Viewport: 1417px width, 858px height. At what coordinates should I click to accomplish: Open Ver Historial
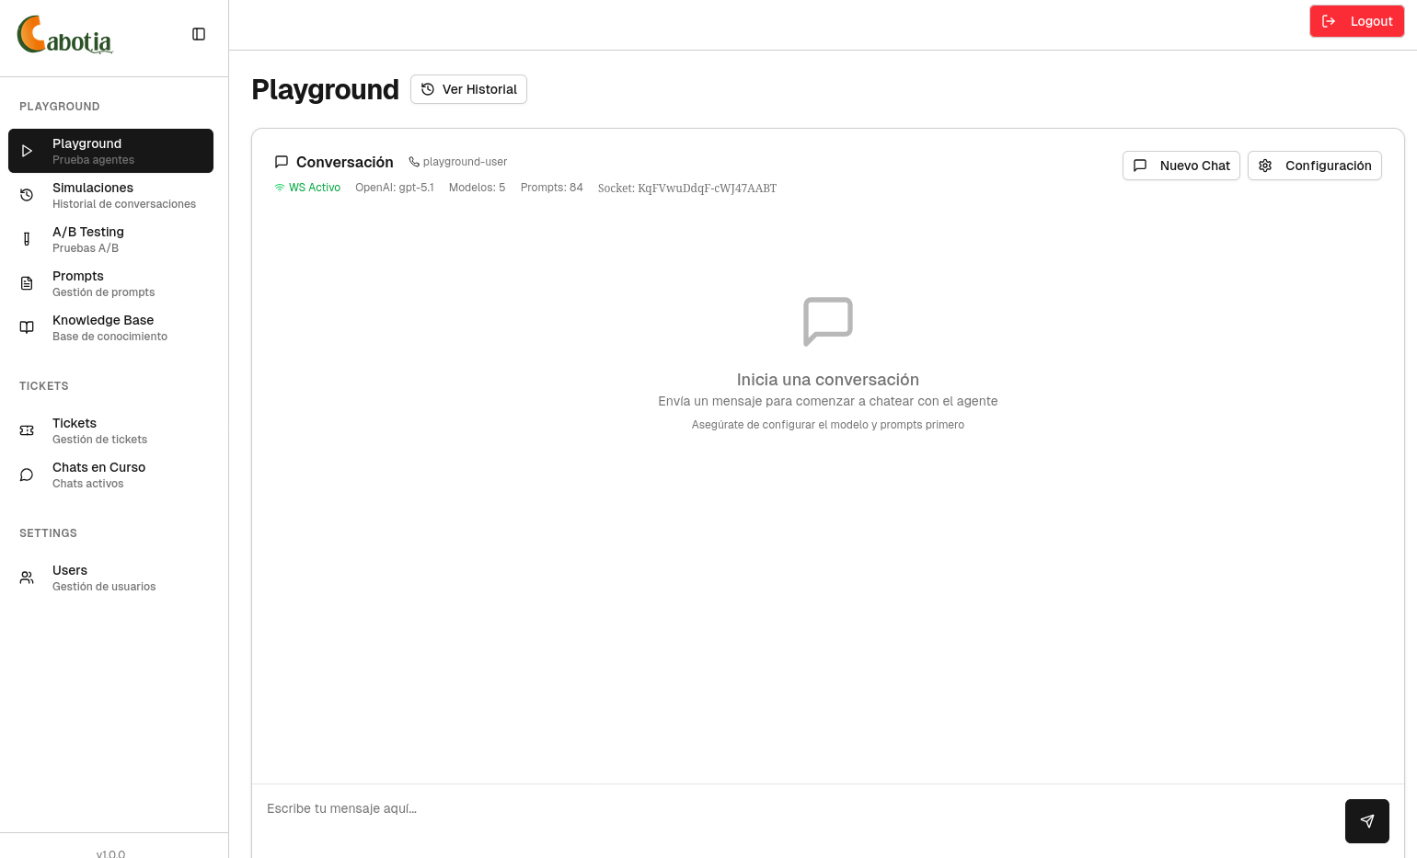[x=468, y=89]
